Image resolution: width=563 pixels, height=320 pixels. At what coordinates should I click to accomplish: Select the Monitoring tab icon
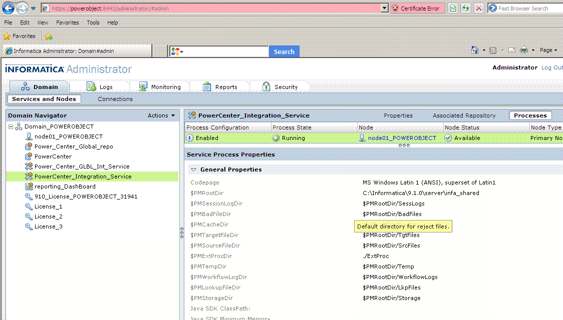tap(142, 86)
